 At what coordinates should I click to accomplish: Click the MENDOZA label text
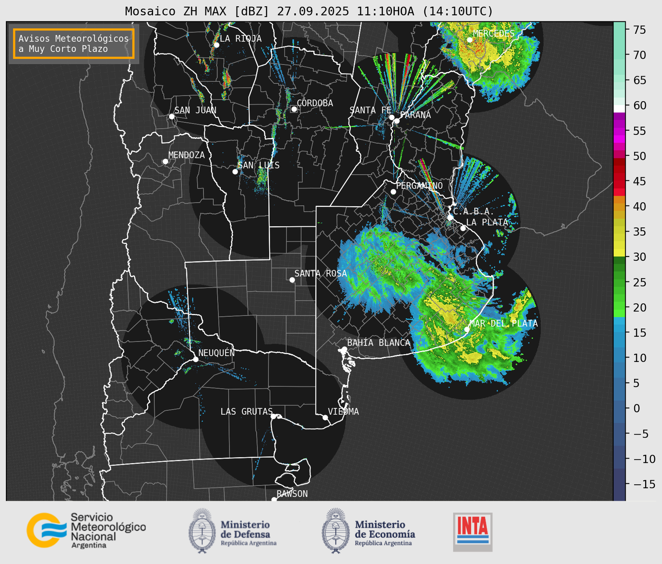(186, 155)
